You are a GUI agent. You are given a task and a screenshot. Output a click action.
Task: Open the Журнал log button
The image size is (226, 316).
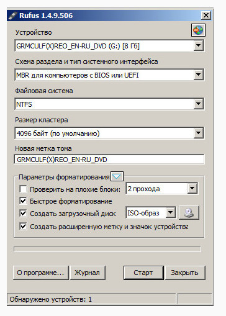pos(88,273)
